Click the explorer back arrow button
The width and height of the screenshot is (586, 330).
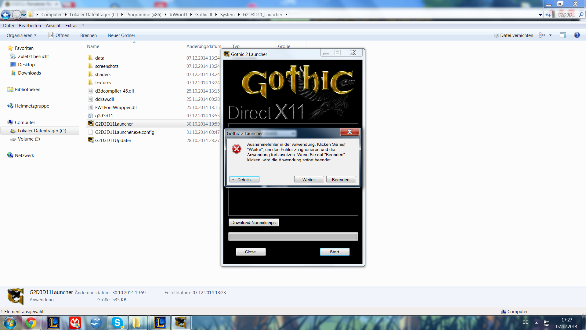click(x=6, y=14)
